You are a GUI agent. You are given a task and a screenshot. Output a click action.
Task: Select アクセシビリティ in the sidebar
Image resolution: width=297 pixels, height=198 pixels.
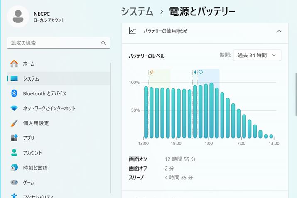click(44, 196)
